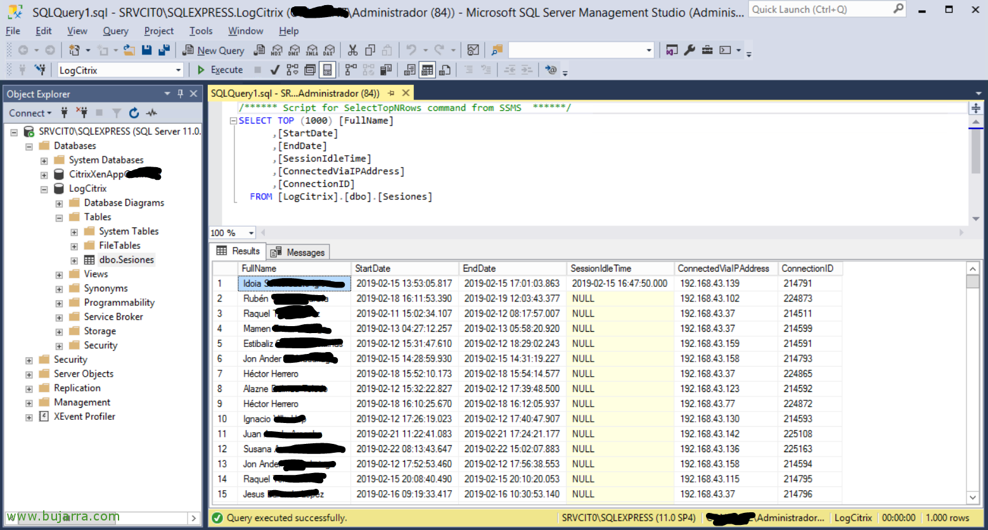Start an Analysis Services MDX query
The width and height of the screenshot is (988, 530).
pyautogui.click(x=276, y=51)
